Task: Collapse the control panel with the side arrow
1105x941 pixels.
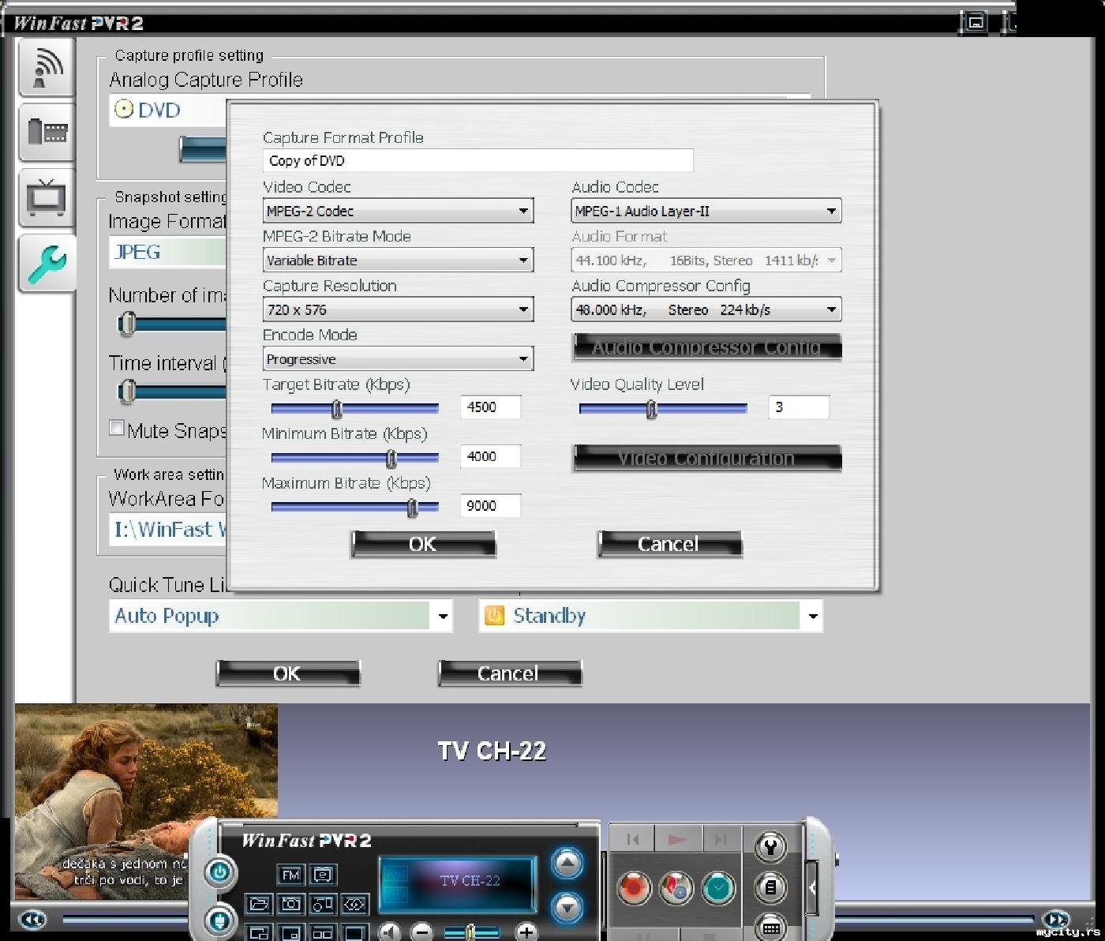Action: click(811, 887)
